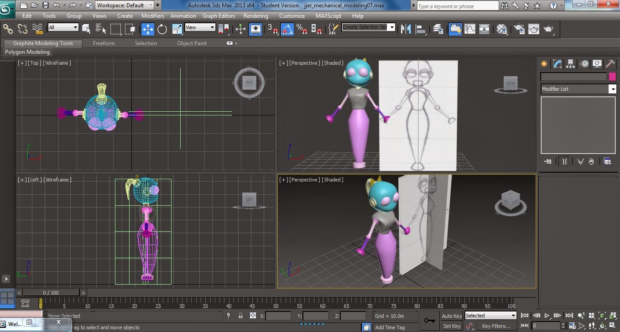Choose Rectangular Selection Region tool
This screenshot has height=332, width=620.
[x=116, y=29]
